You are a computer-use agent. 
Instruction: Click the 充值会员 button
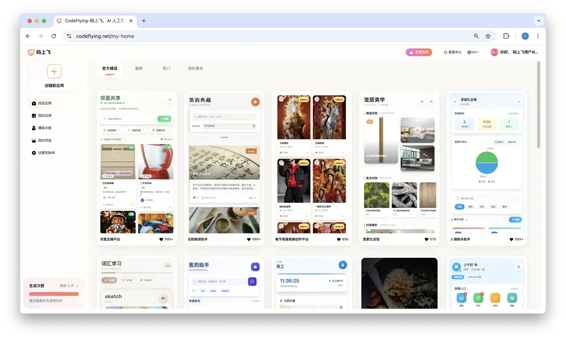[419, 52]
